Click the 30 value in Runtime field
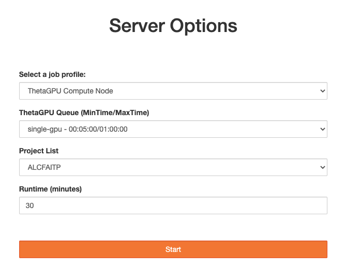This screenshot has height=270, width=345. tap(29, 205)
